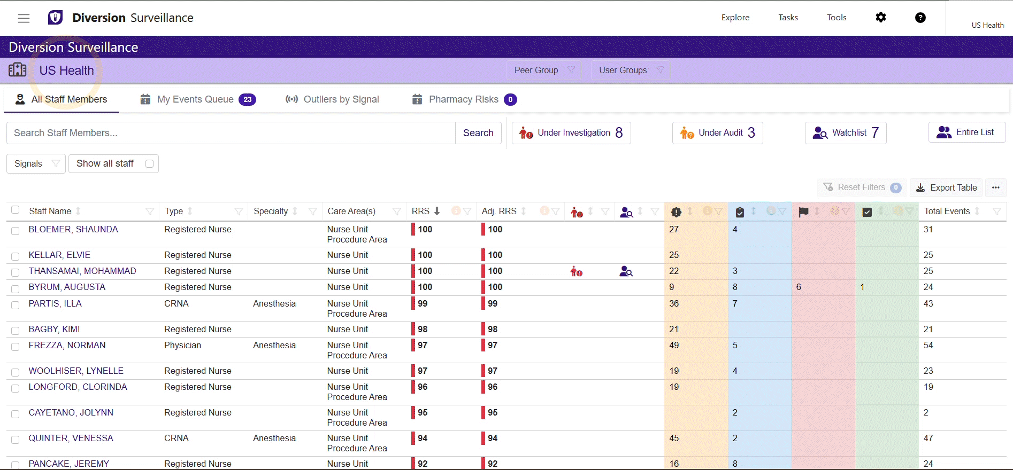This screenshot has height=470, width=1013.
Task: Open the Signals filter dropdown
Action: click(x=36, y=164)
